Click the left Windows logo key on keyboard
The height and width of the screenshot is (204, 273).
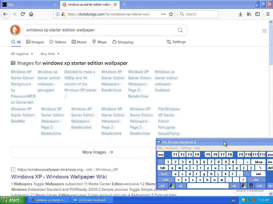pyautogui.click(x=172, y=186)
